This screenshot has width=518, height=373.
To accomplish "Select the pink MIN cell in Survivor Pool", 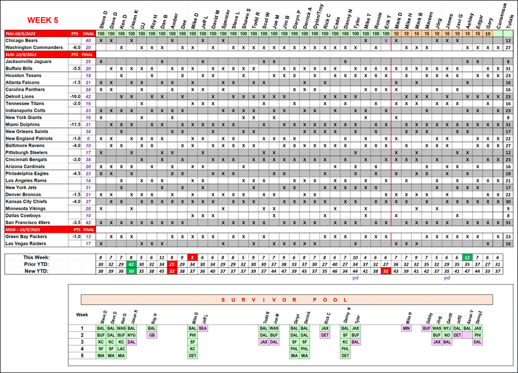I will [406, 328].
